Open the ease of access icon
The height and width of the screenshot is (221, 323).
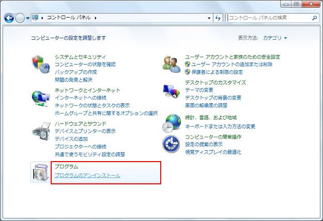pos(171,144)
